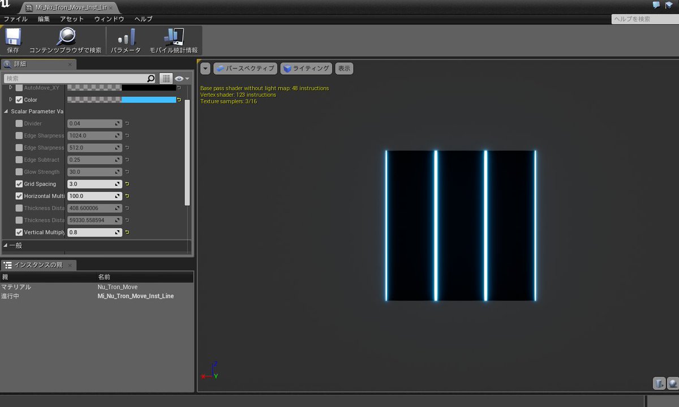The width and height of the screenshot is (679, 407).
Task: Open the eye visibility options dropdown
Action: [x=182, y=79]
